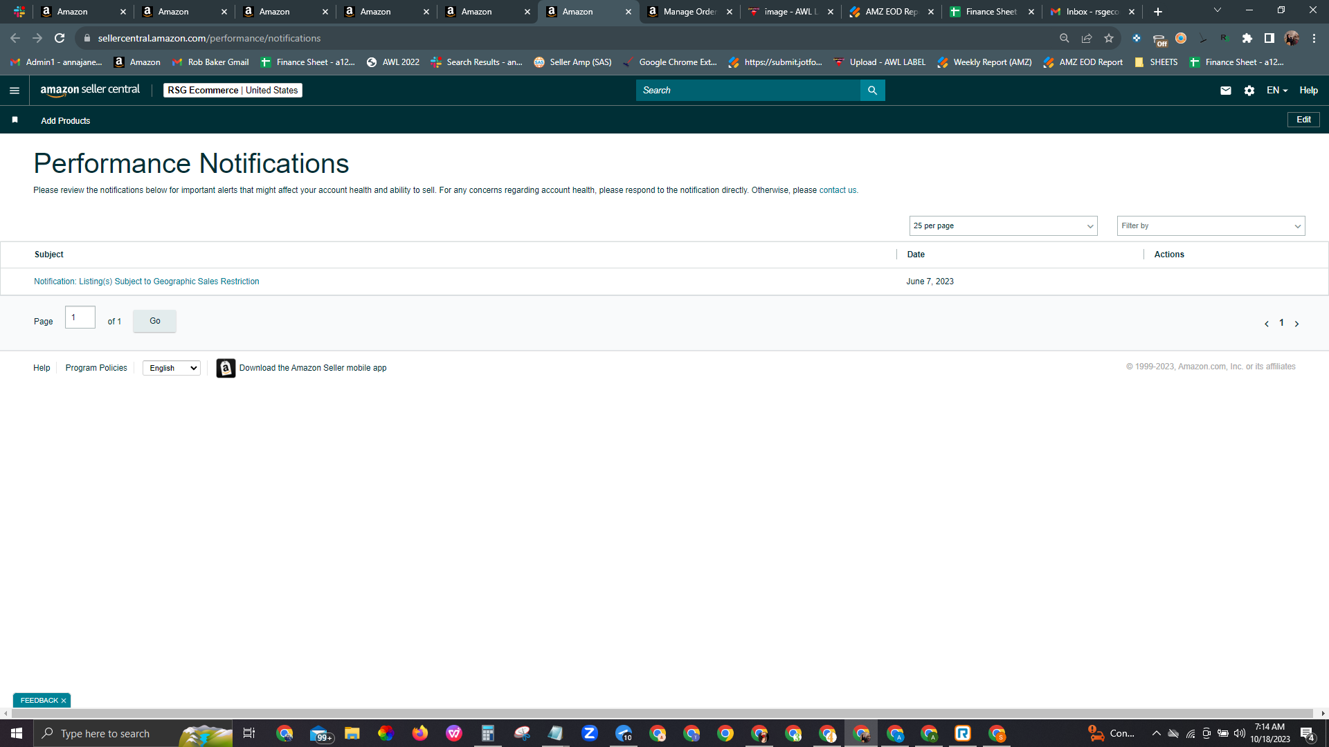Open the Chrome side panel icon

coord(1269,38)
